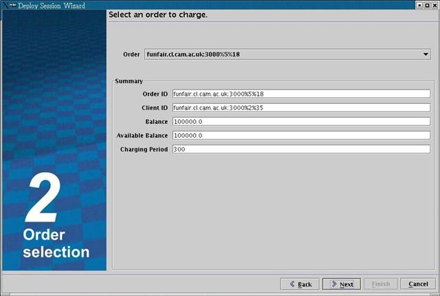Viewport: 440px width, 296px height.
Task: Click the Charging Period field
Action: point(300,149)
